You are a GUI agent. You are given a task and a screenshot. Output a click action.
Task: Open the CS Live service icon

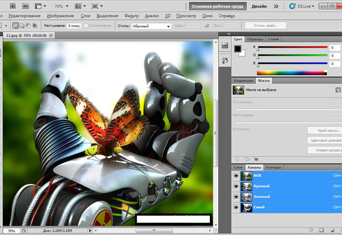[x=292, y=6]
